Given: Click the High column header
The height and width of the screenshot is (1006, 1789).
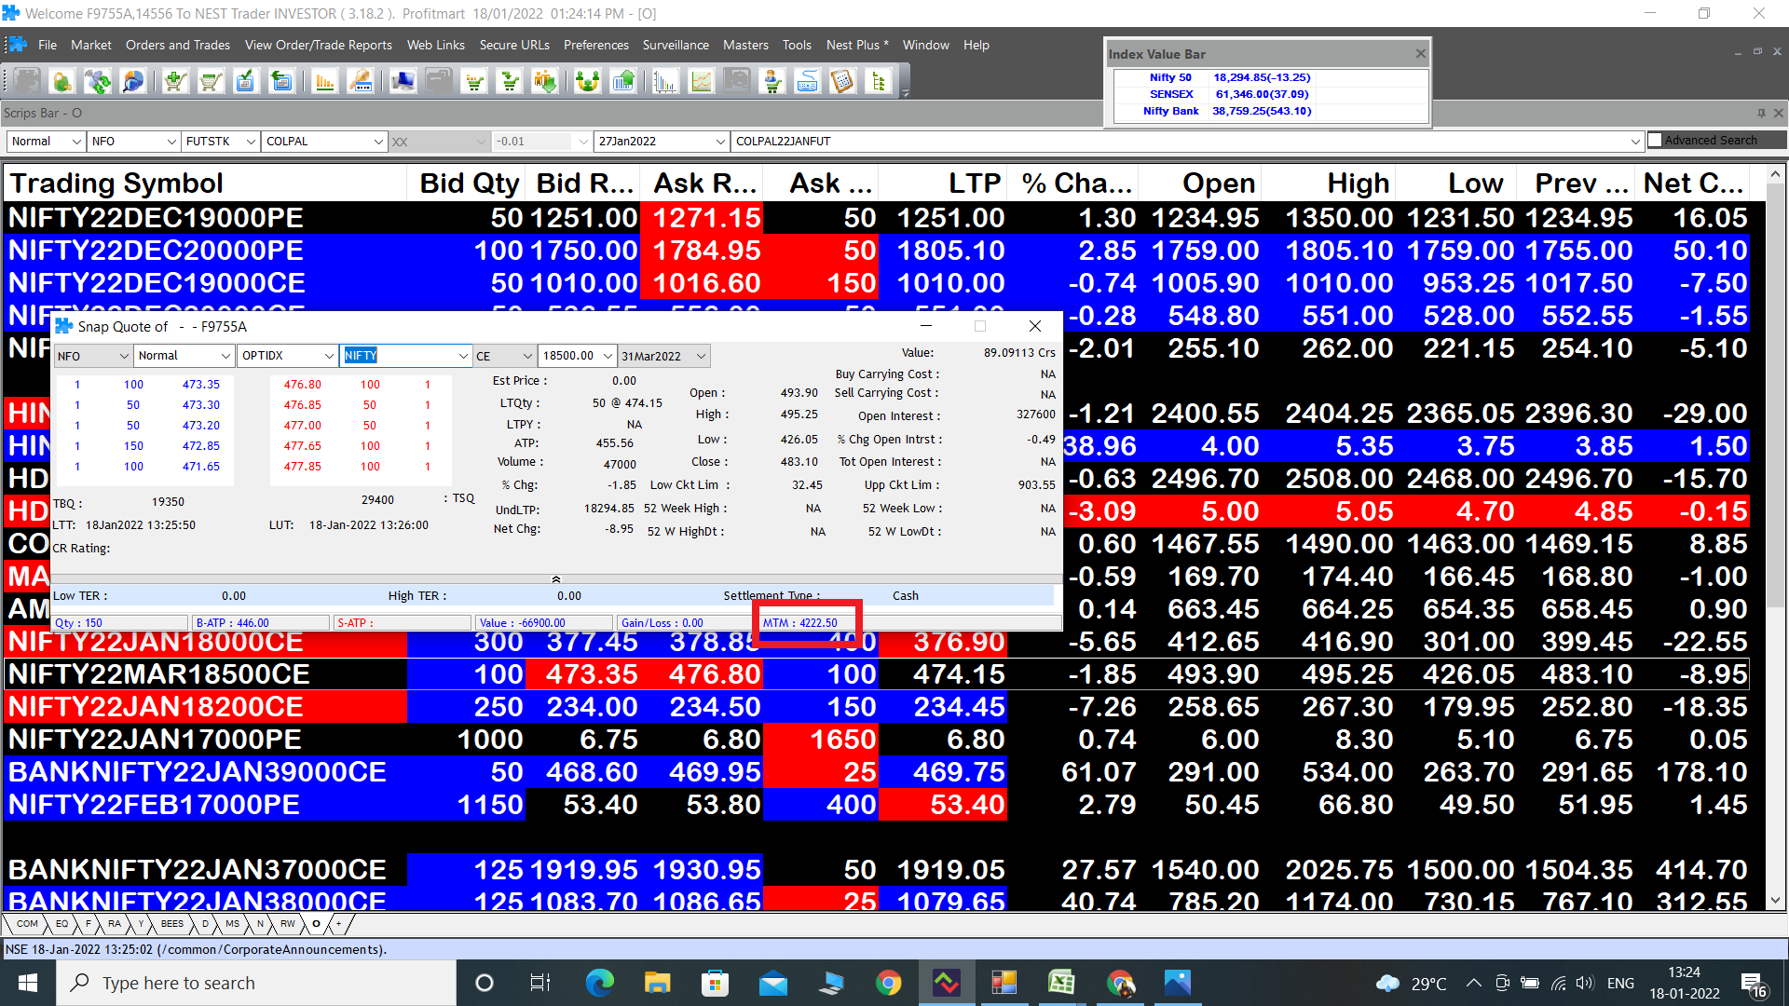Looking at the screenshot, I should coord(1327,184).
